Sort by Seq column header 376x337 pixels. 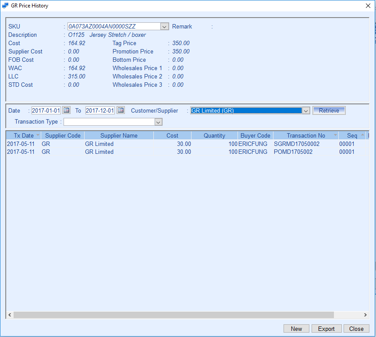click(352, 135)
